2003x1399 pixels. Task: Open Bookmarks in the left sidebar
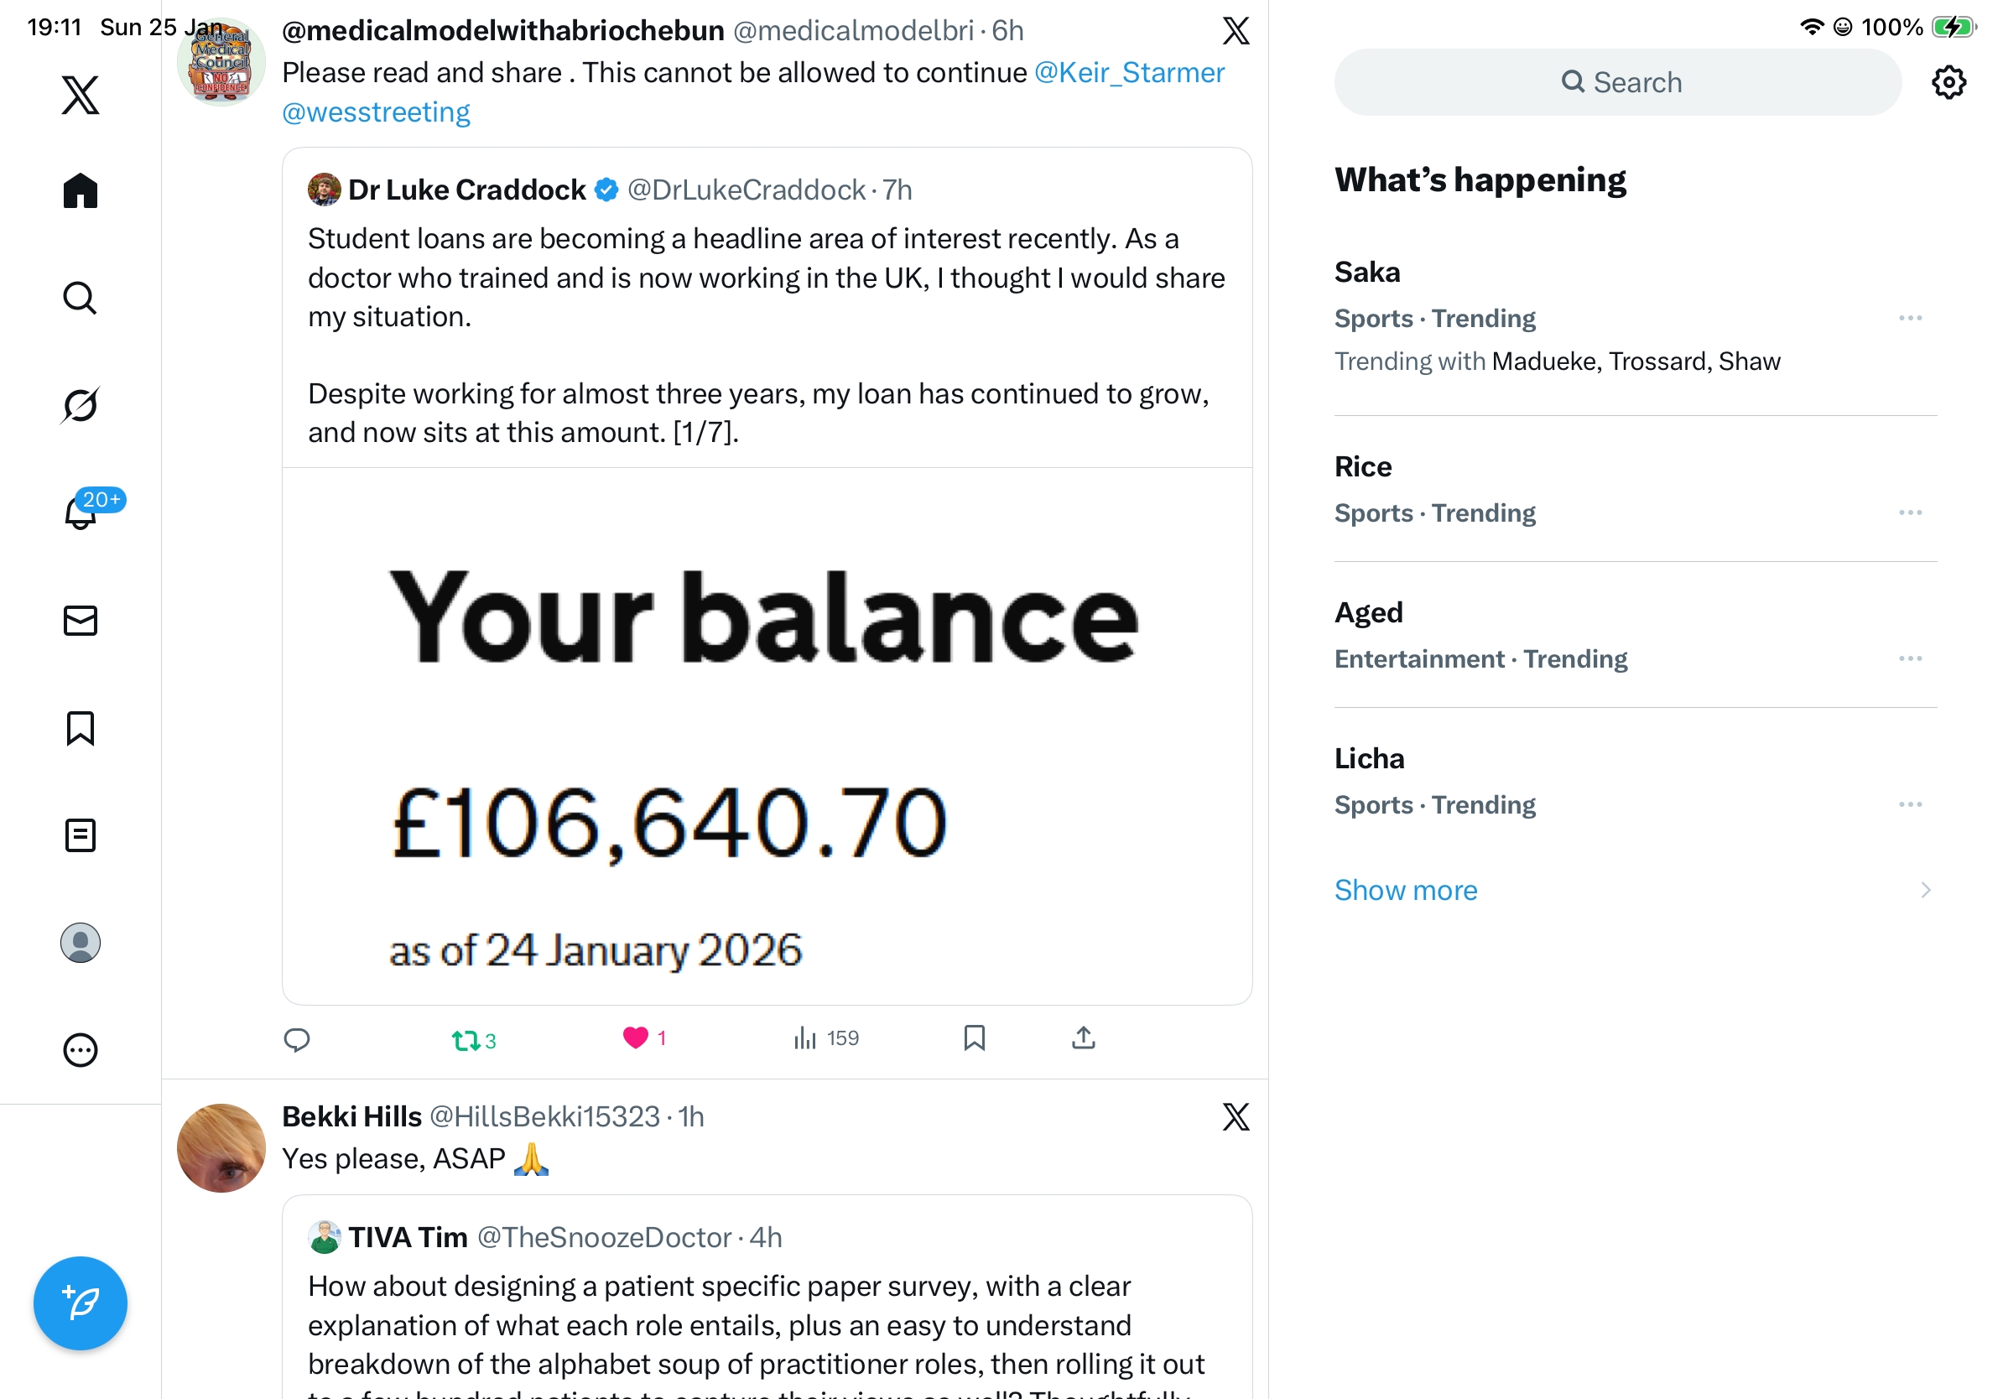81,727
